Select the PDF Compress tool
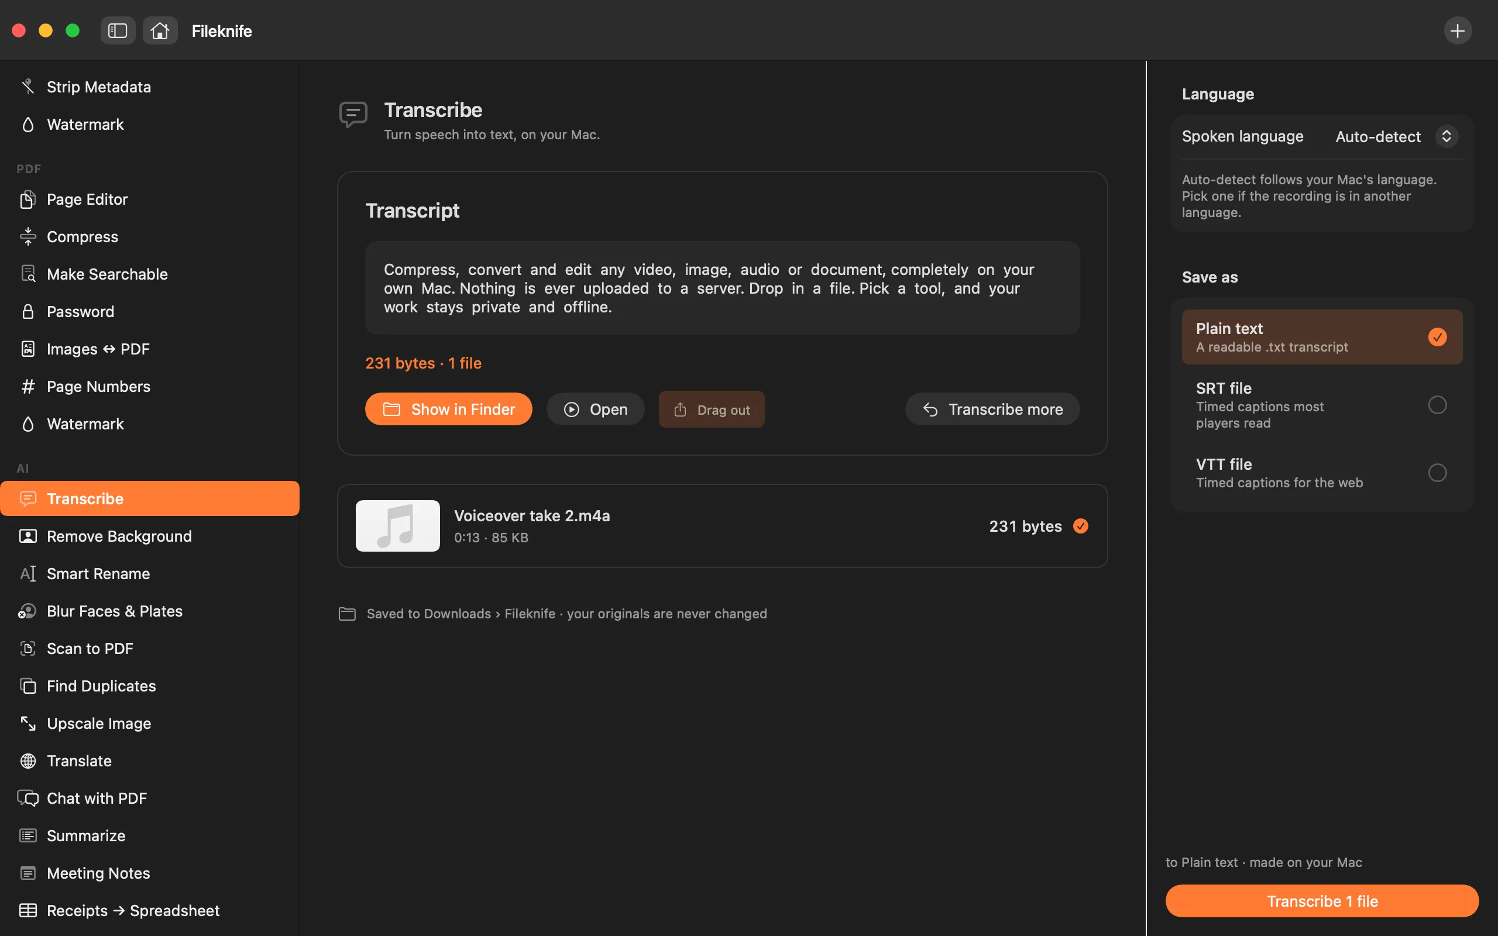 point(150,236)
